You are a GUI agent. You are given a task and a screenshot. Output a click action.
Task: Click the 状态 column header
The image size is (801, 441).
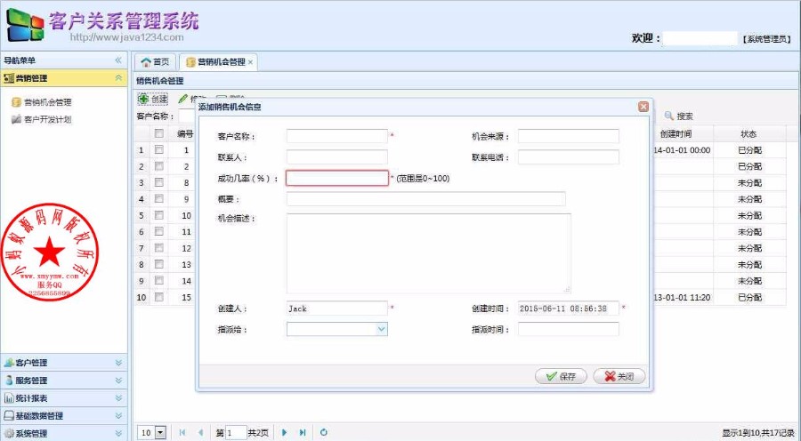click(x=749, y=133)
